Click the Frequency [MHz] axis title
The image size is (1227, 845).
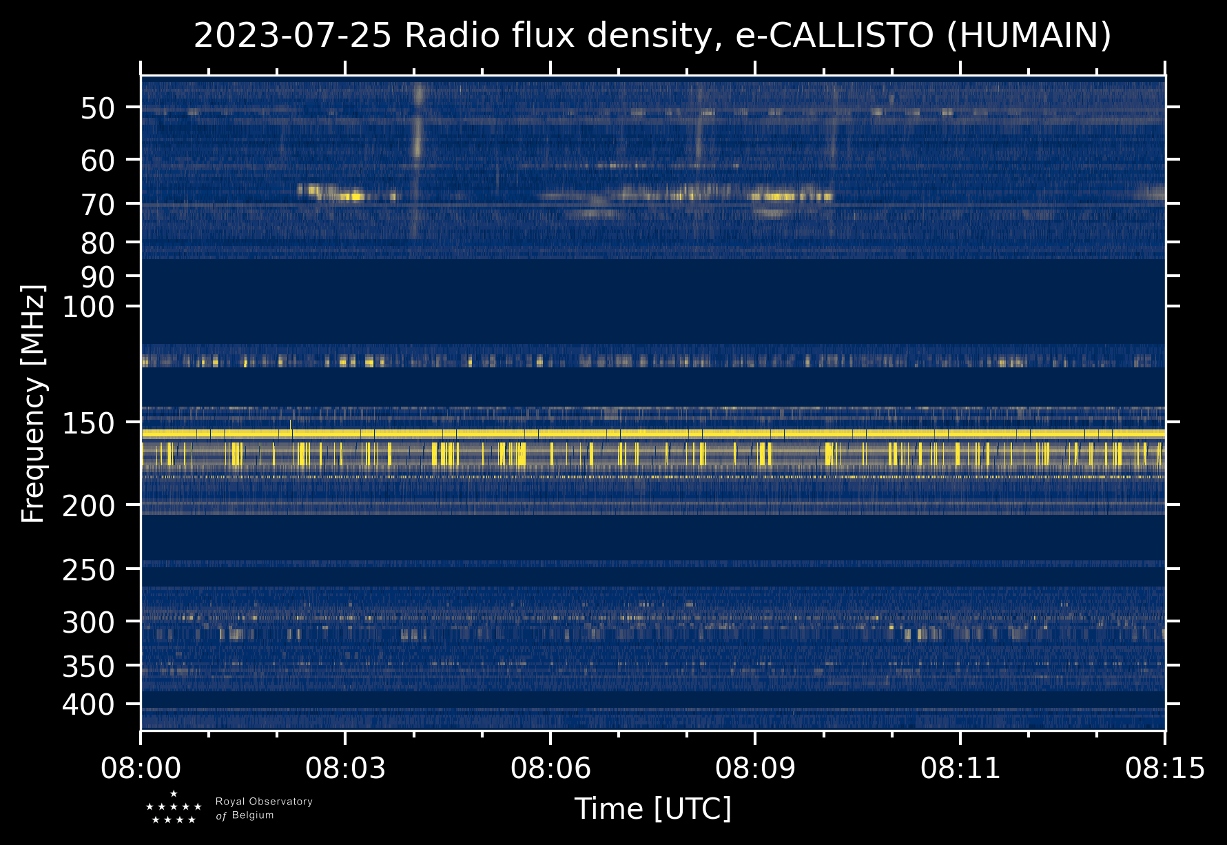click(x=34, y=403)
